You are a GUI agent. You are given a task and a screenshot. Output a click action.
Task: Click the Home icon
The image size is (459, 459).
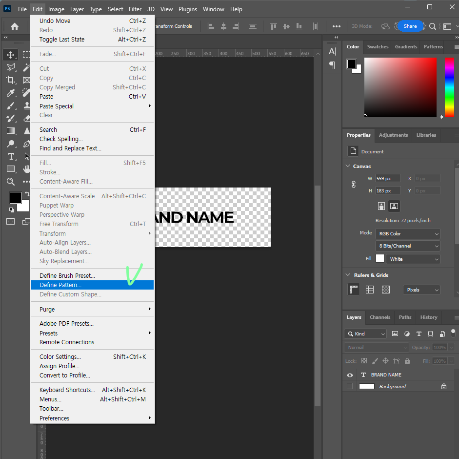(x=15, y=26)
